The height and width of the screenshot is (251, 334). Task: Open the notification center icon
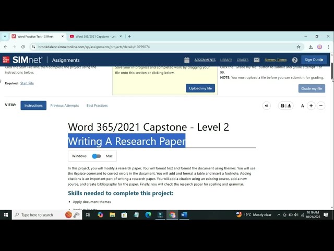(326, 215)
